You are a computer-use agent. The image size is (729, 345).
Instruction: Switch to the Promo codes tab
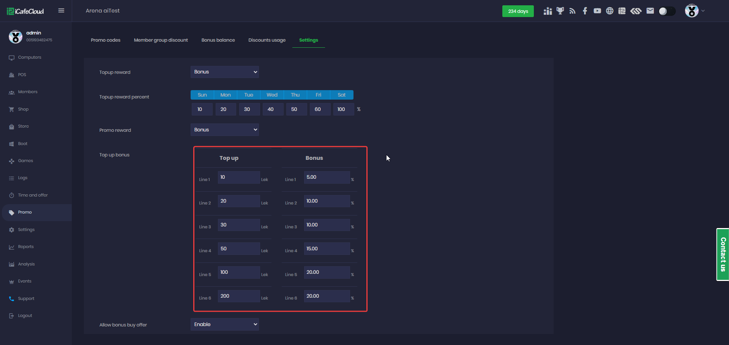point(106,40)
